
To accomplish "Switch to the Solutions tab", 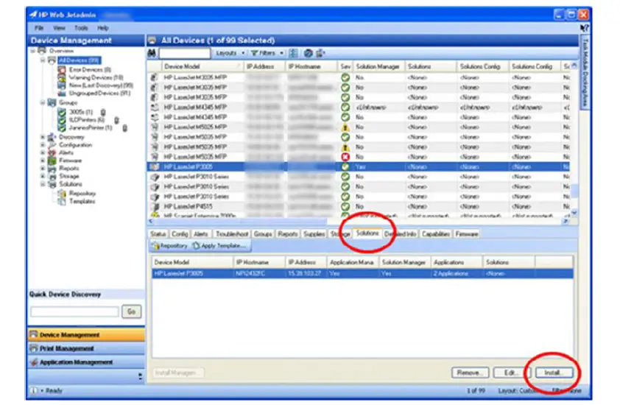I will pos(367,233).
